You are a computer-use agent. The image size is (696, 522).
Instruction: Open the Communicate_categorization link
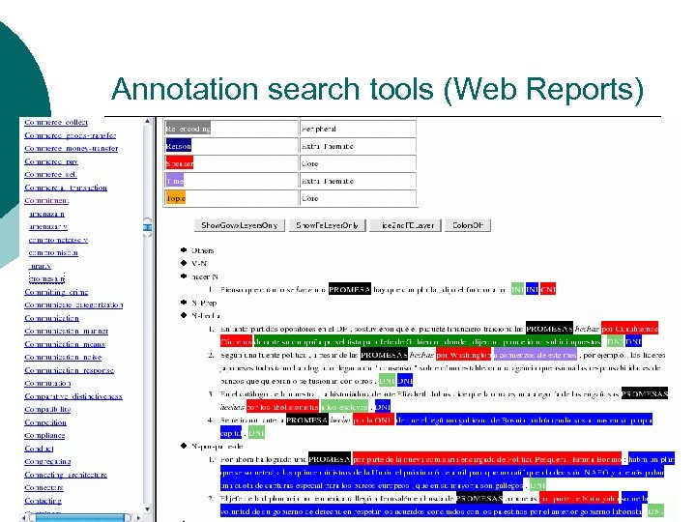coord(73,305)
